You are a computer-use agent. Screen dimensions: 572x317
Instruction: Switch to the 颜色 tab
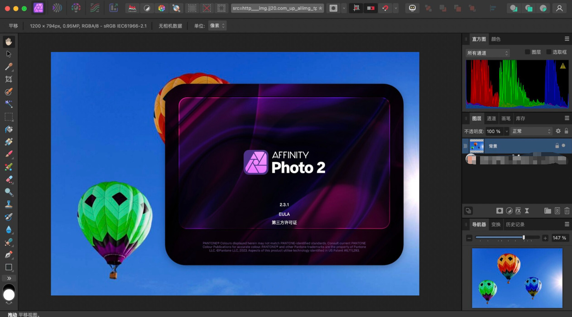point(495,39)
